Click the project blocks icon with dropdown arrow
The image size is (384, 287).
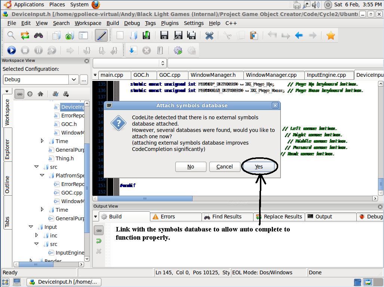(x=66, y=94)
